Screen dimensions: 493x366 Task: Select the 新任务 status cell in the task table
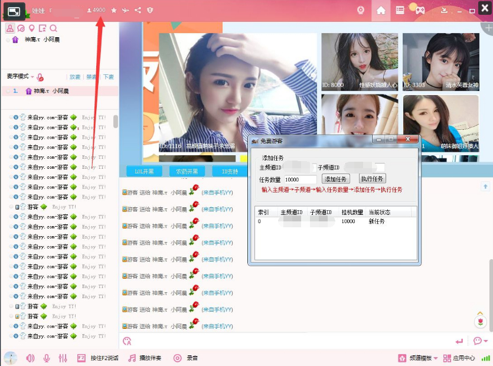click(376, 221)
